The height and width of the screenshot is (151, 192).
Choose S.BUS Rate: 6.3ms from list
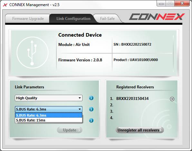coord(49,115)
